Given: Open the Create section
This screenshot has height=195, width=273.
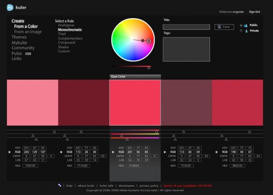Looking at the screenshot, I should pyautogui.click(x=18, y=21).
